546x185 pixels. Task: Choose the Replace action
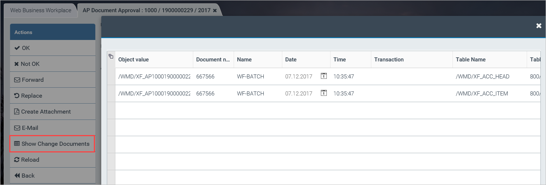[x=28, y=96]
